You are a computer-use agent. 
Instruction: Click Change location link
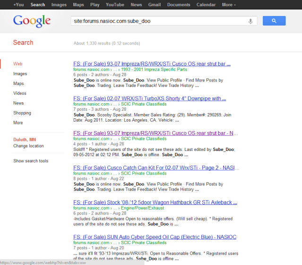pos(28,146)
